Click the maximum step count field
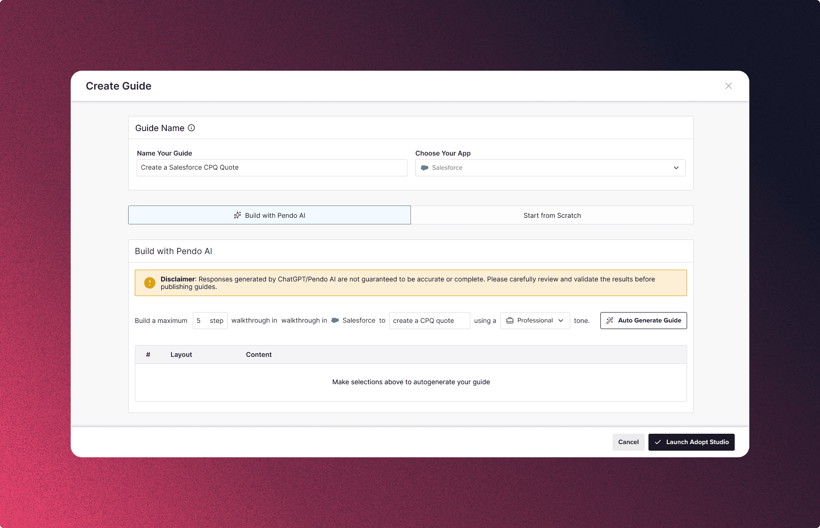Image resolution: width=820 pixels, height=528 pixels. click(x=210, y=321)
